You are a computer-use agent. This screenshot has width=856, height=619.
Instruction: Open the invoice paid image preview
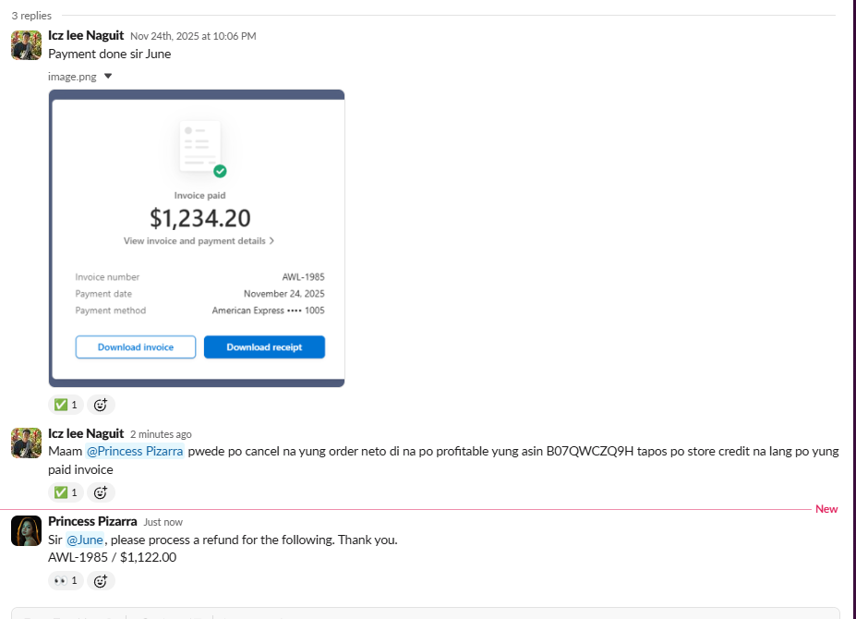[197, 237]
